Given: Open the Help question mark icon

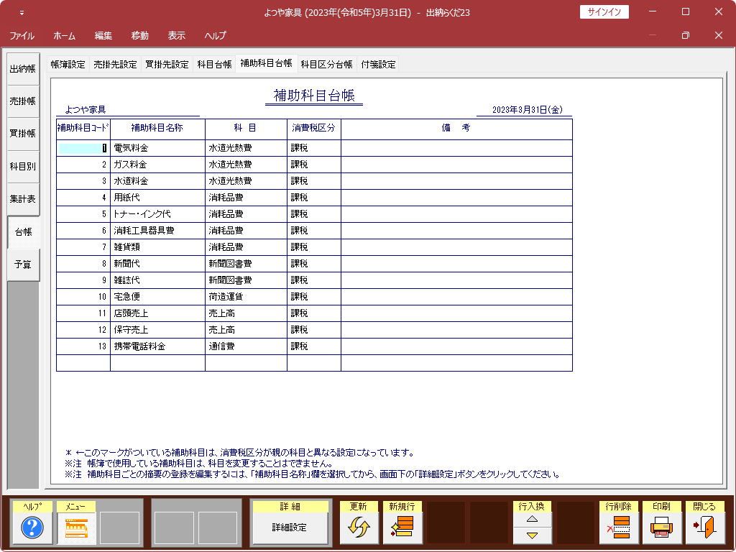Looking at the screenshot, I should pyautogui.click(x=32, y=527).
